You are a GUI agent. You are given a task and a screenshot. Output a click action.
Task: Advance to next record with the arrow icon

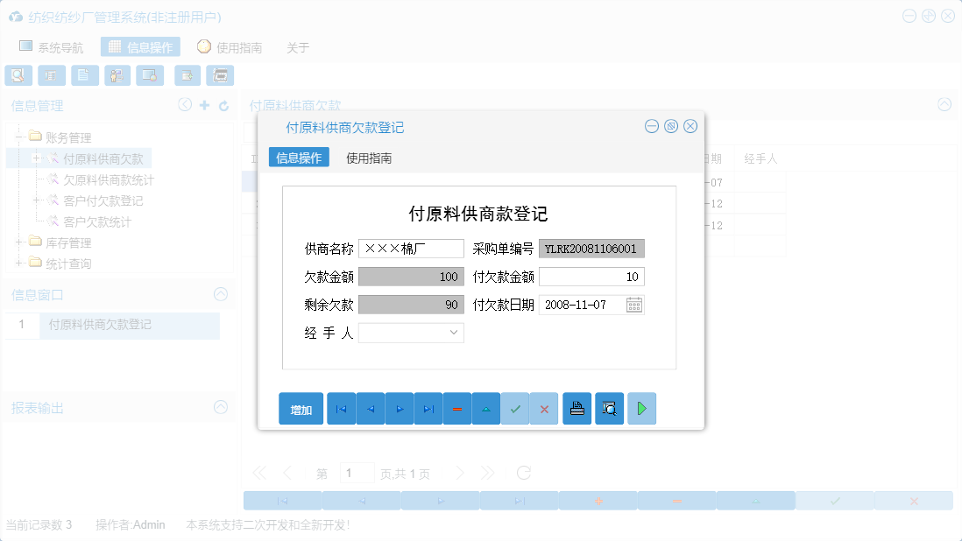tap(399, 409)
